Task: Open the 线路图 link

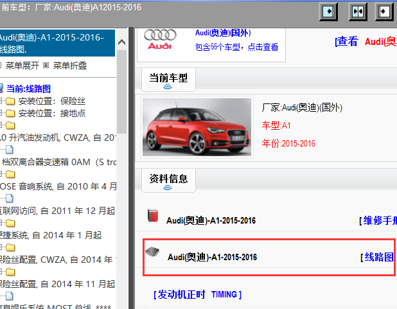Action: [378, 258]
